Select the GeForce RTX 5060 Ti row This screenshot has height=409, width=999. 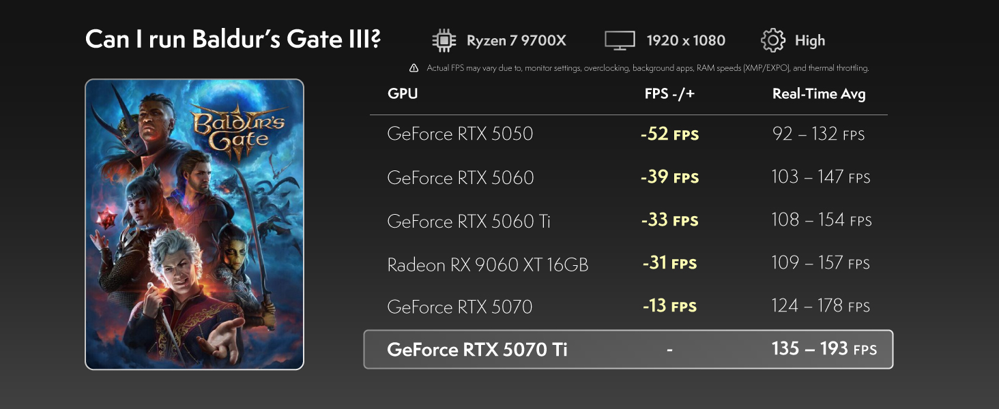(628, 221)
